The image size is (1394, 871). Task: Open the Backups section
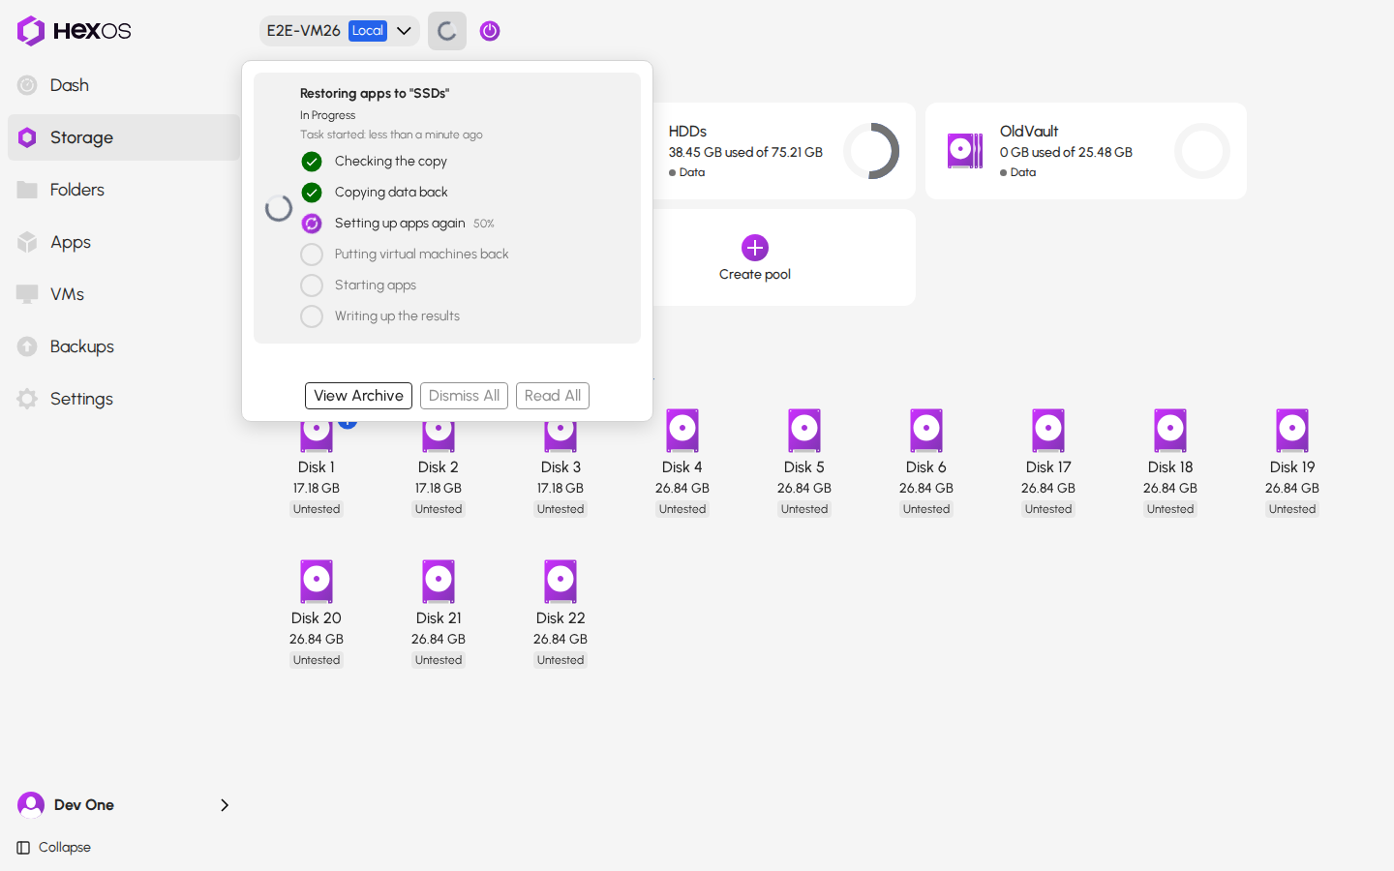[124, 346]
